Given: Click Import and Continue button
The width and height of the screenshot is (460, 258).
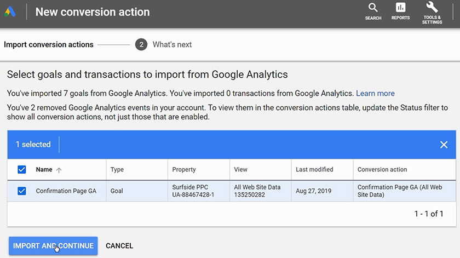Looking at the screenshot, I should (53, 246).
